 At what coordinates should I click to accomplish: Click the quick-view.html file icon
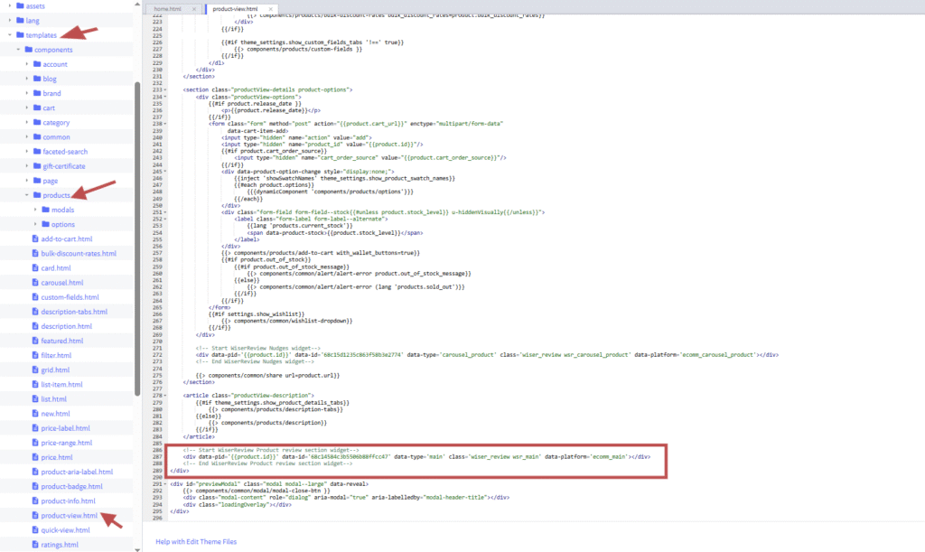pos(34,530)
